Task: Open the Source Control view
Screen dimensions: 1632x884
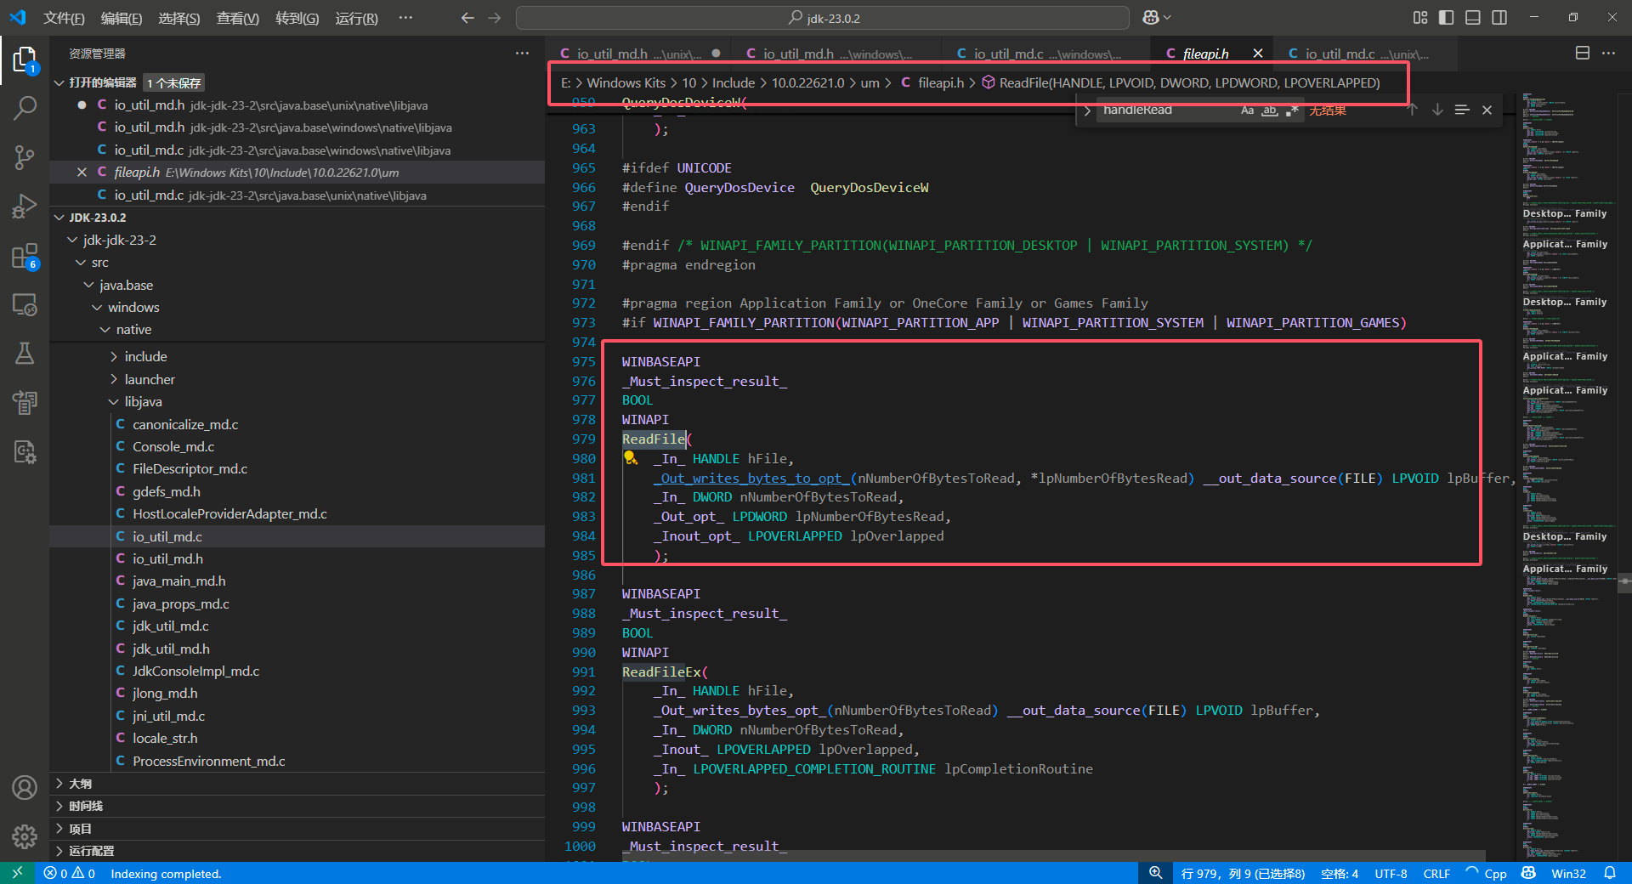Action: (x=25, y=157)
